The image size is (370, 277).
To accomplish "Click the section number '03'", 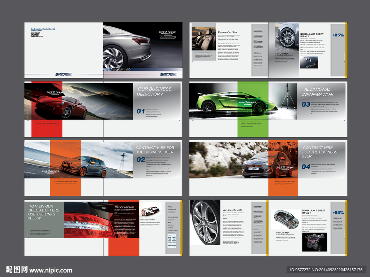I will click(306, 104).
